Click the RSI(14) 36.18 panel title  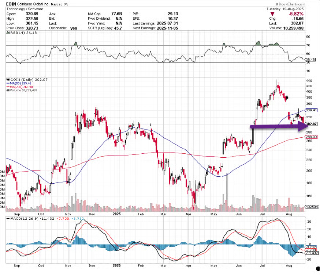coord(23,33)
